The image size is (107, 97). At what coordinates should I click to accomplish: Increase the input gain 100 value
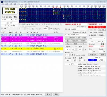[76, 49]
